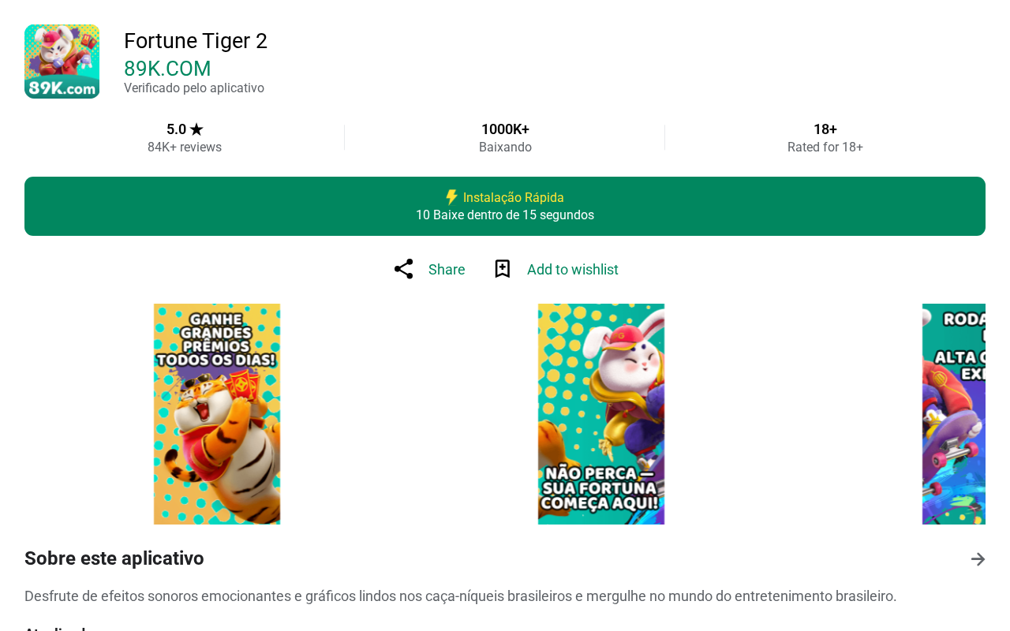Select Add to wishlist text

(x=573, y=270)
